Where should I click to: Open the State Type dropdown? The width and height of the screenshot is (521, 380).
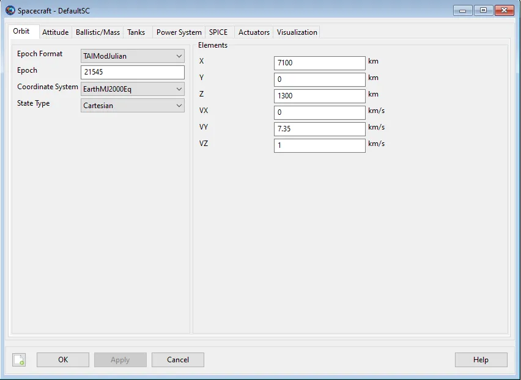click(x=133, y=106)
